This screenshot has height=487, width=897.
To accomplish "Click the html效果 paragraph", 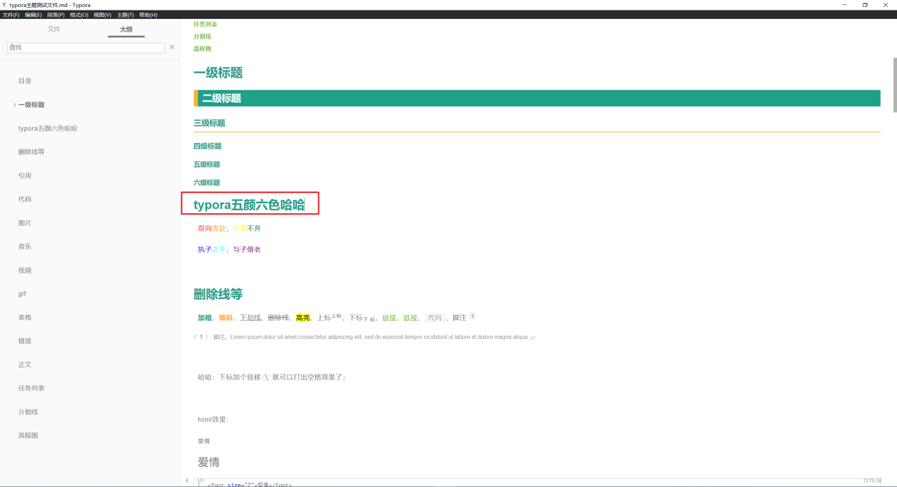I will click(213, 420).
